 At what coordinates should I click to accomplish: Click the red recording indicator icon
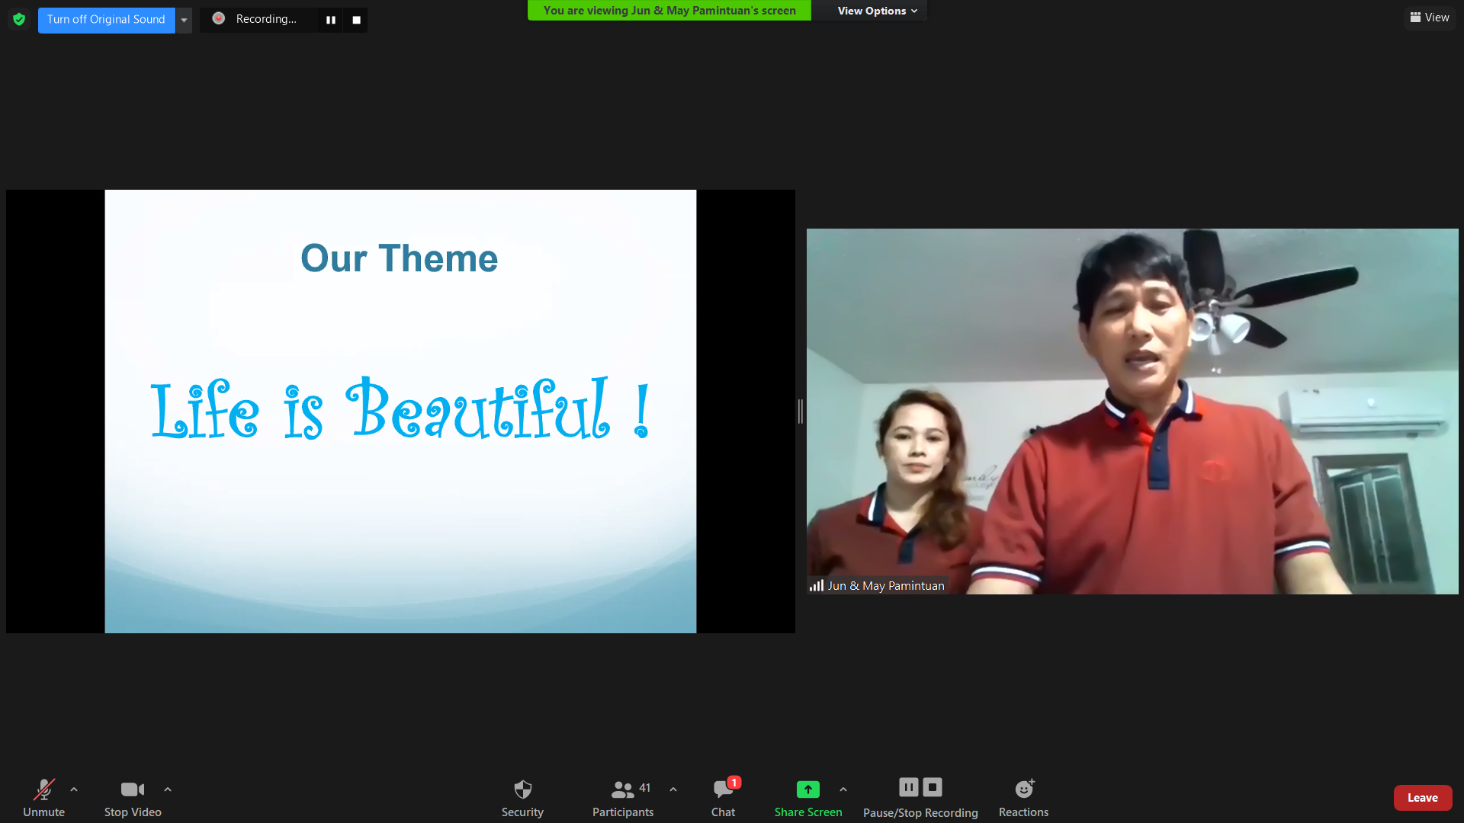tap(219, 19)
